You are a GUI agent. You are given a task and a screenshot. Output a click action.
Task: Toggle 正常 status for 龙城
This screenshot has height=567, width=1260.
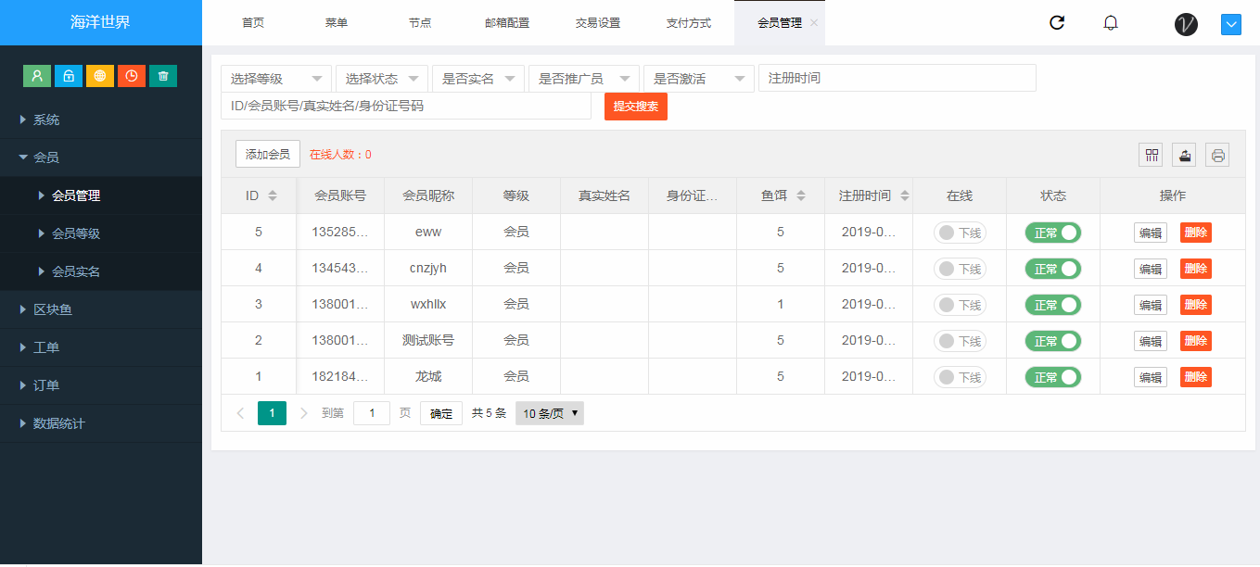pyautogui.click(x=1053, y=377)
